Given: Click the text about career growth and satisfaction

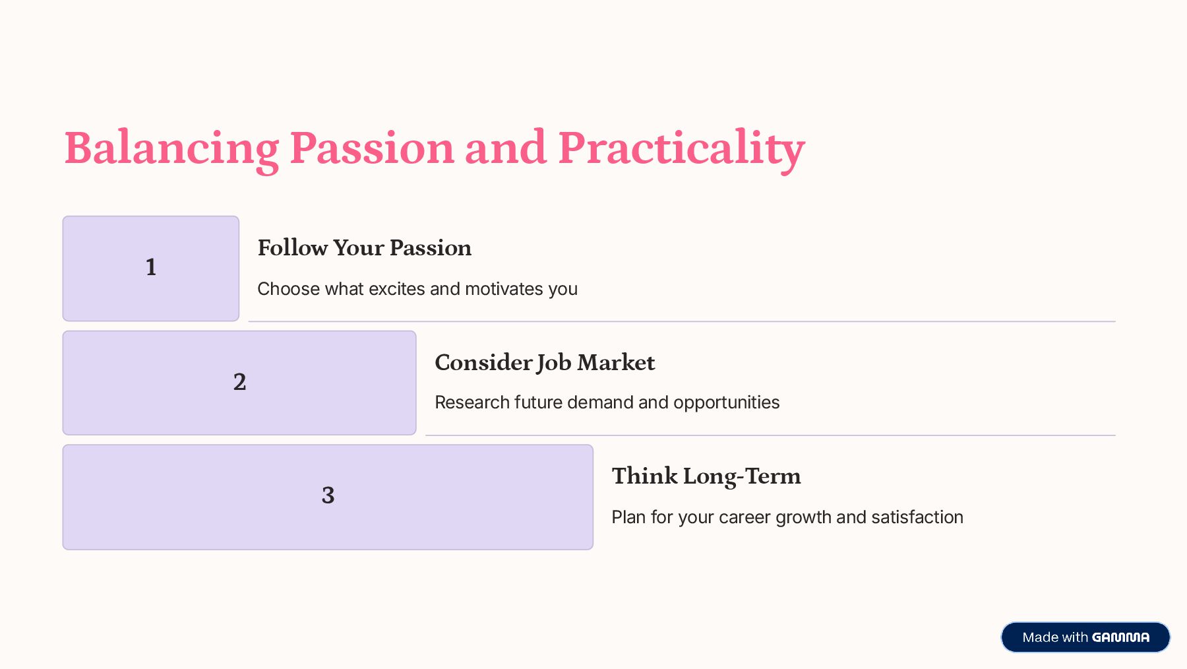Looking at the screenshot, I should (x=787, y=517).
